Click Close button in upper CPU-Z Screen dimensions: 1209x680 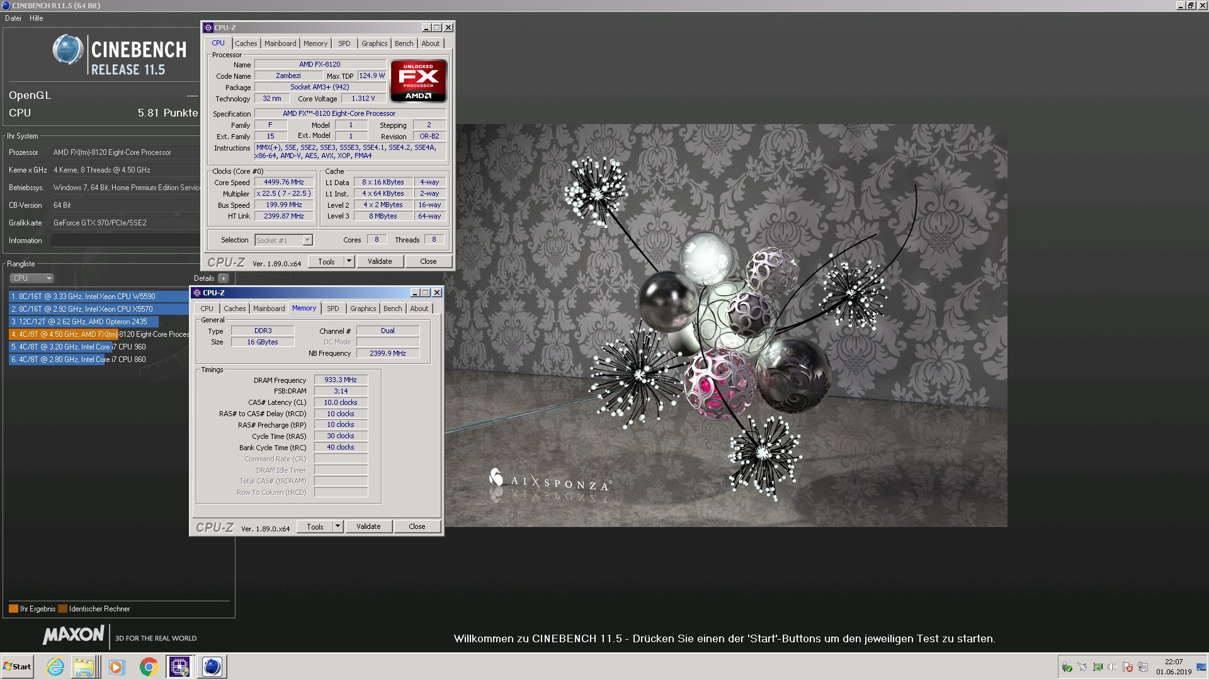428,261
